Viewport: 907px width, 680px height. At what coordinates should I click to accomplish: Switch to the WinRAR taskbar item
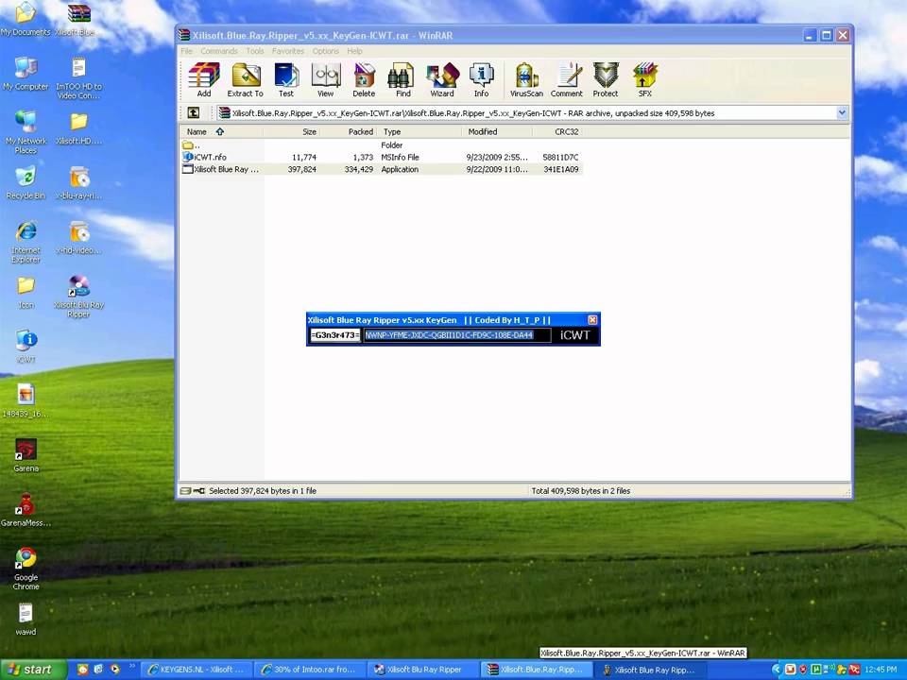click(537, 670)
